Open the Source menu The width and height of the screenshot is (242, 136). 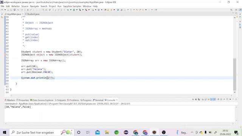click(25, 6)
